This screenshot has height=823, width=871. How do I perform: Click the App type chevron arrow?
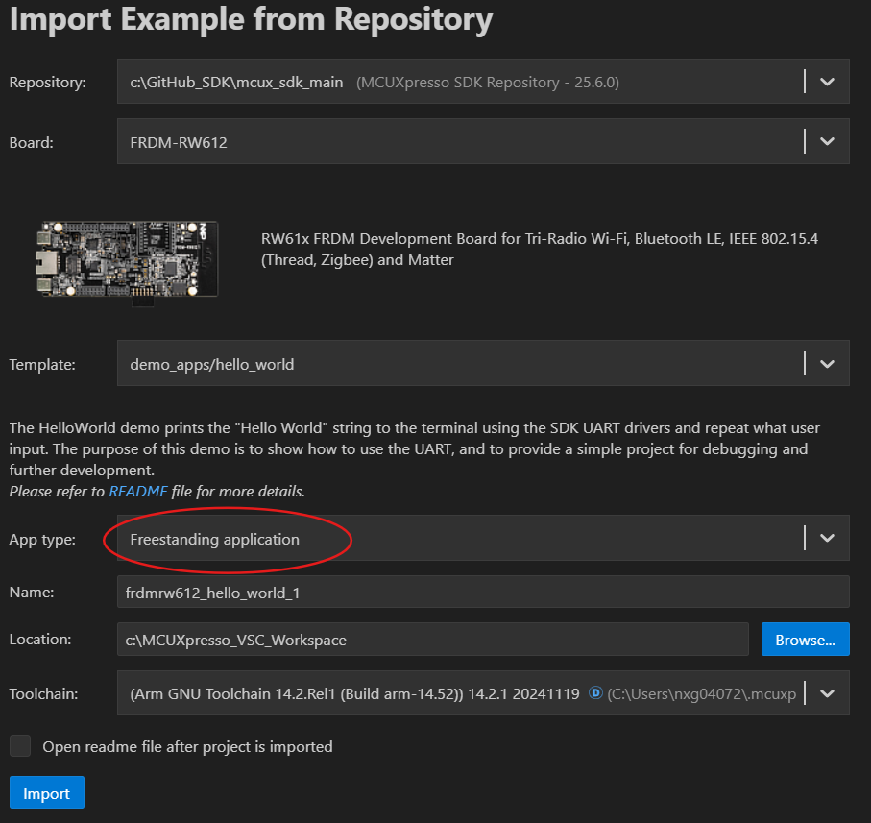point(827,539)
